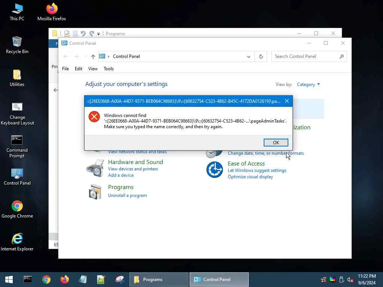Open Hardware and Sound category

[x=135, y=162]
